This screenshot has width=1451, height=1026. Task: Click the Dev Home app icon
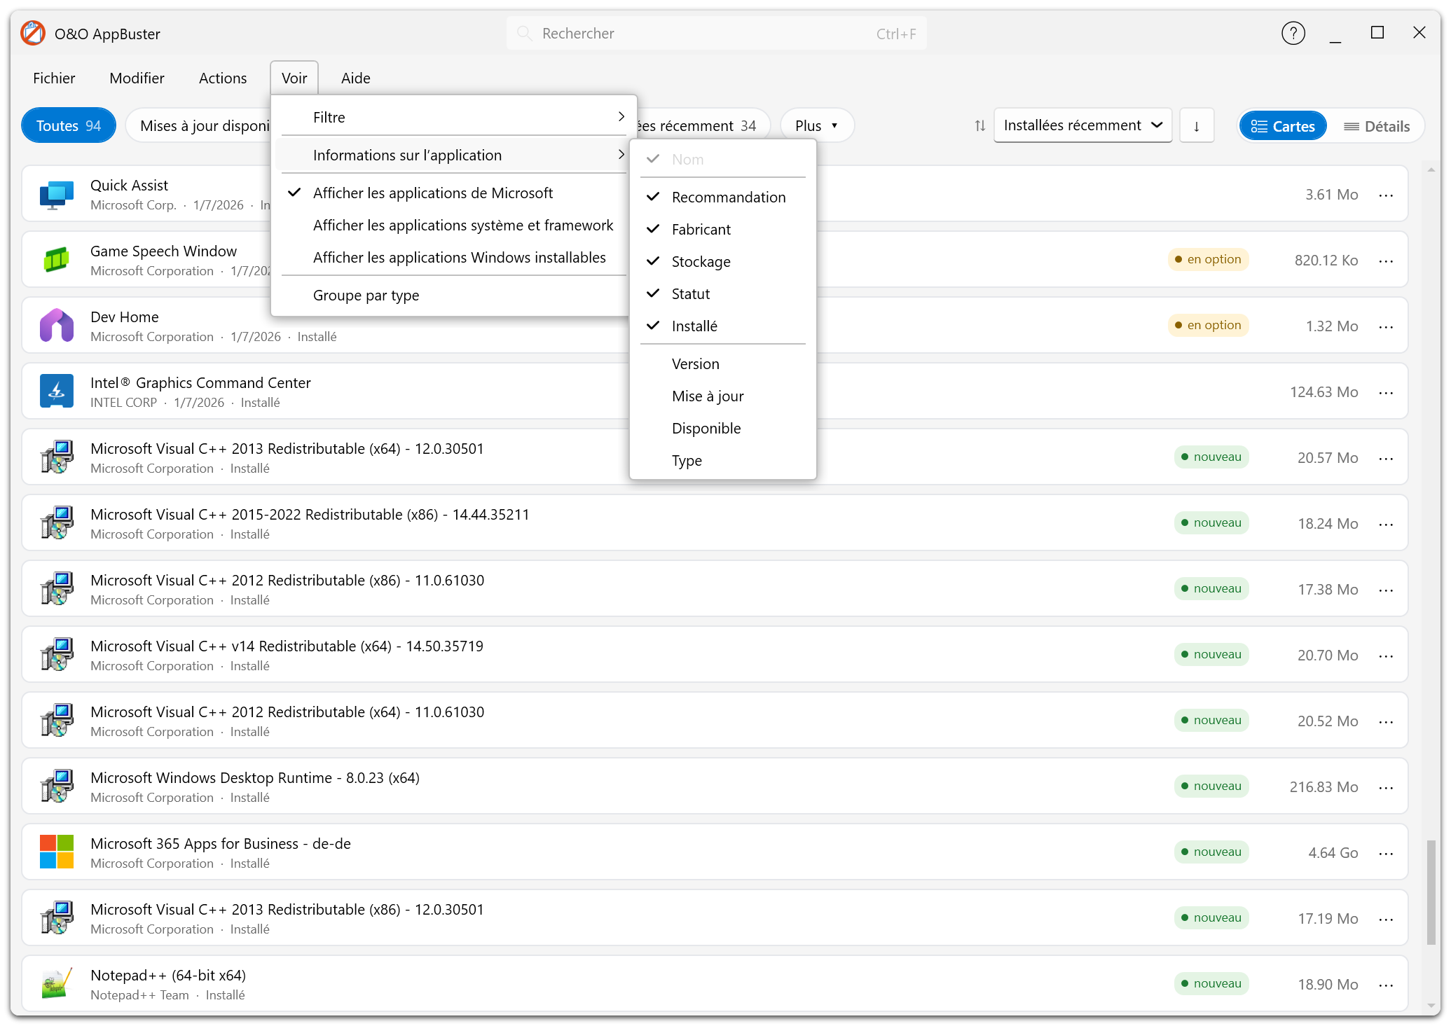click(57, 326)
